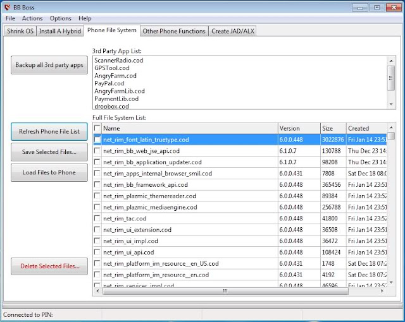
Task: Sort file list by Size column header
Action: (333, 128)
